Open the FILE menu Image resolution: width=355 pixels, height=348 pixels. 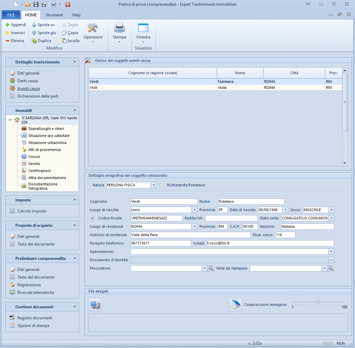pos(11,15)
